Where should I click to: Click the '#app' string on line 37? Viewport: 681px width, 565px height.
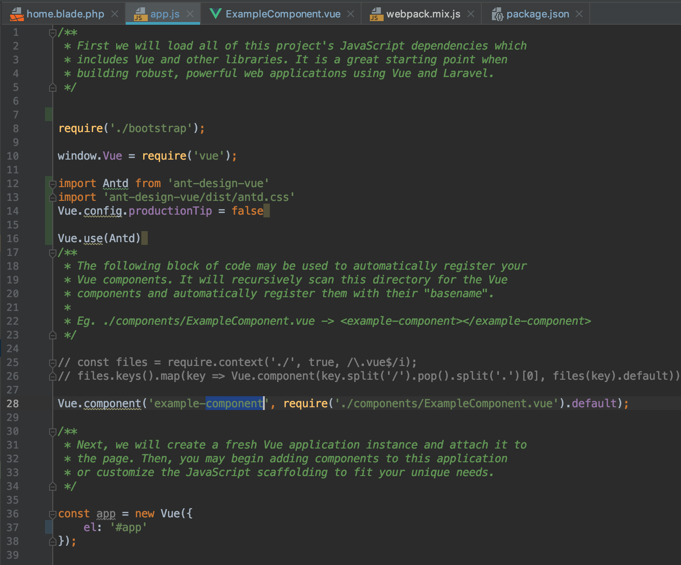coord(128,527)
